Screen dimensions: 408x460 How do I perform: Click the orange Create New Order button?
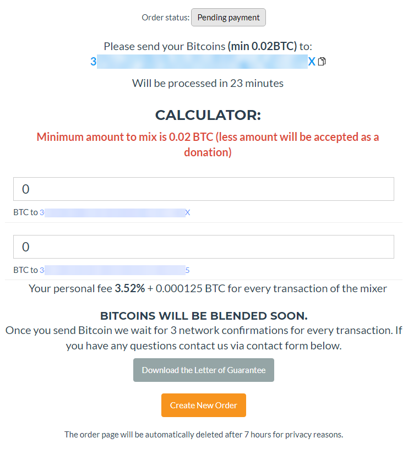coord(203,405)
